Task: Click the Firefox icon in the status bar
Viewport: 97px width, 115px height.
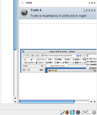Action: [x=67, y=112]
